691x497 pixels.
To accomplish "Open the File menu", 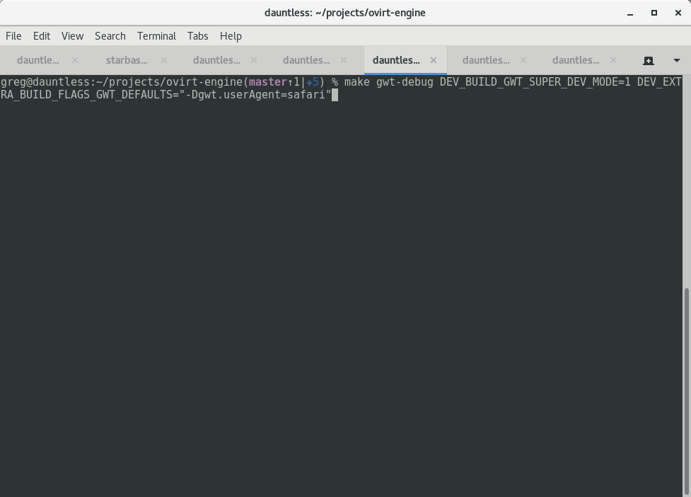I will (13, 36).
